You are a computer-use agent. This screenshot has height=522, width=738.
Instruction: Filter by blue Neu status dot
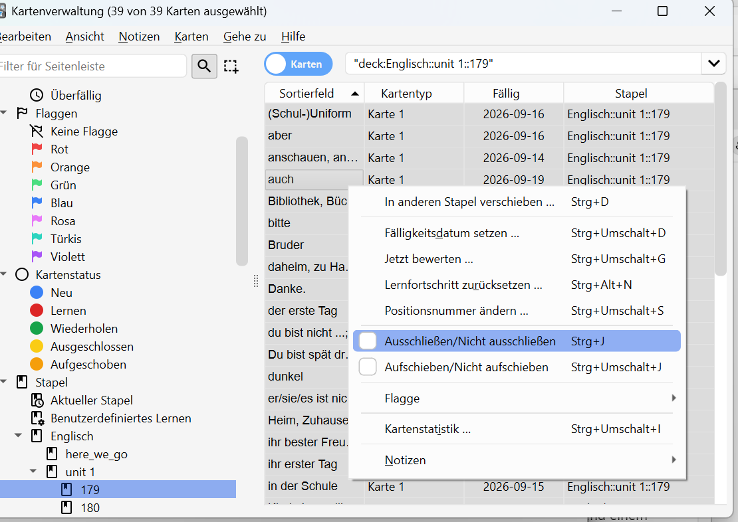pyautogui.click(x=37, y=292)
